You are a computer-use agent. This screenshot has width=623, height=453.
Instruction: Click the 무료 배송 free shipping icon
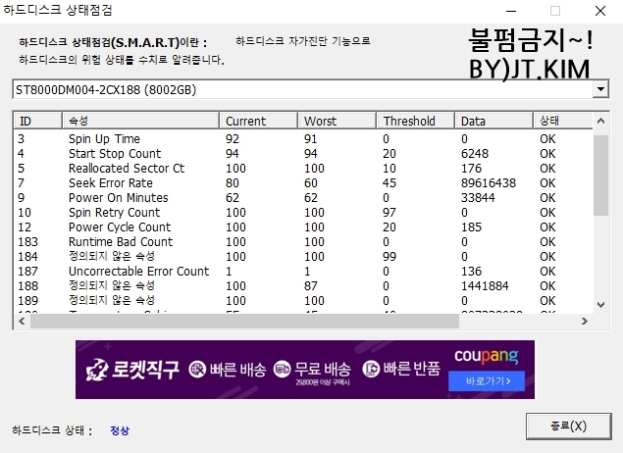[283, 369]
